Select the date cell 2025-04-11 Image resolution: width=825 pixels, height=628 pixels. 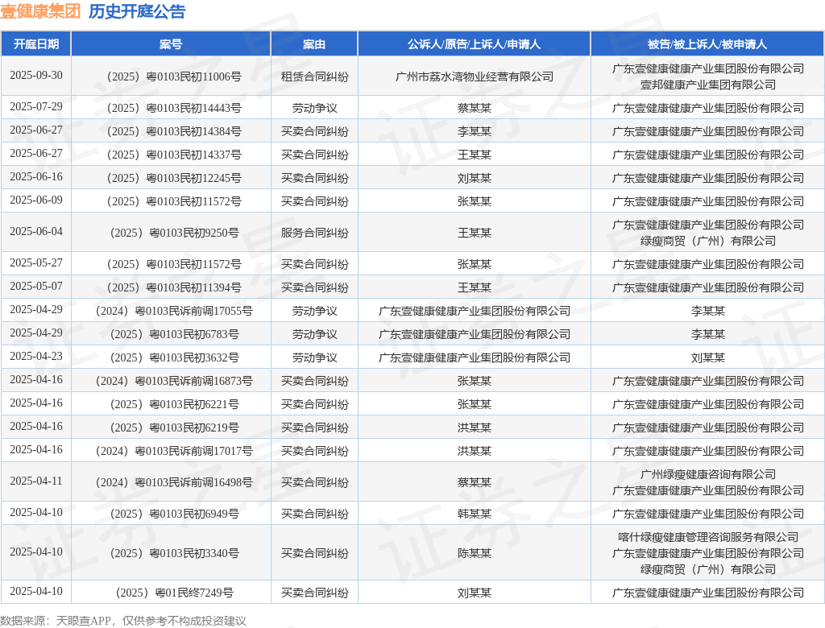[x=35, y=481]
